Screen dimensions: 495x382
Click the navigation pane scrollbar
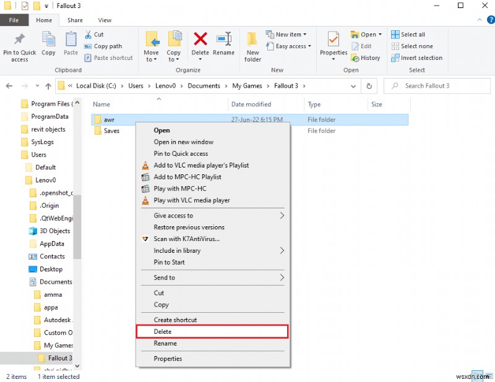pos(77,227)
